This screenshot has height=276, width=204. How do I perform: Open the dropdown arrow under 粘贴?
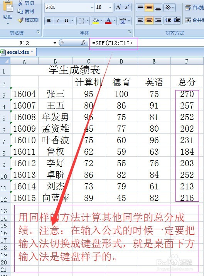point(8,23)
